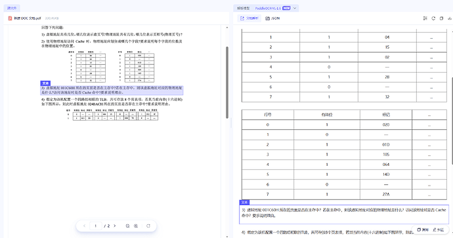Click parsed question 4 text at the bottom
The width and height of the screenshot is (453, 238).
(x=328, y=232)
